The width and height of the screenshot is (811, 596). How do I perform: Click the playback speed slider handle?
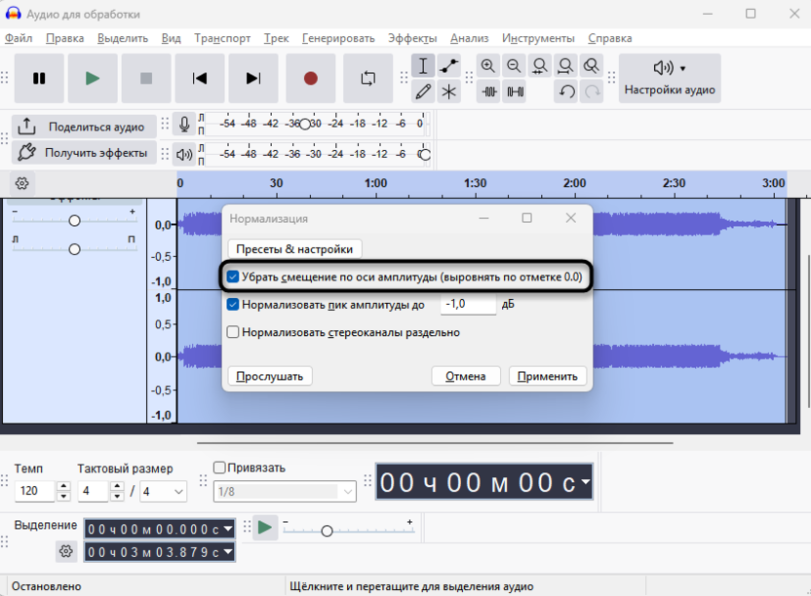(x=327, y=531)
